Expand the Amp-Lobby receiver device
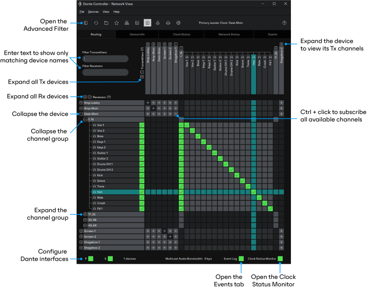Viewport: 368px width, 288px height. tap(81, 103)
